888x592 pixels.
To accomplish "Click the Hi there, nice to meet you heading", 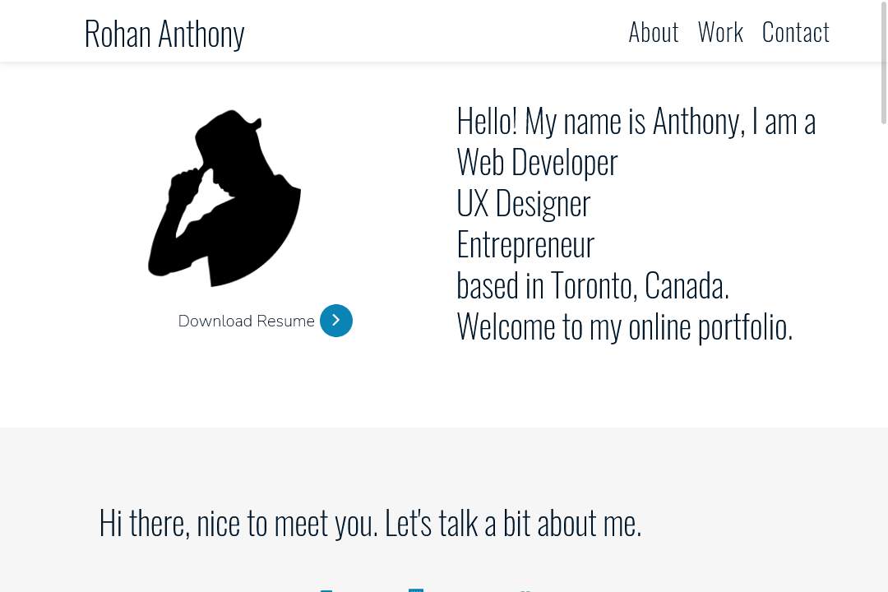I will coord(370,523).
